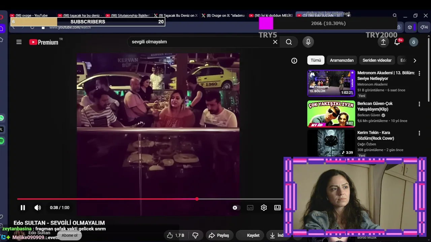Like the video with thumbs up

click(175, 235)
